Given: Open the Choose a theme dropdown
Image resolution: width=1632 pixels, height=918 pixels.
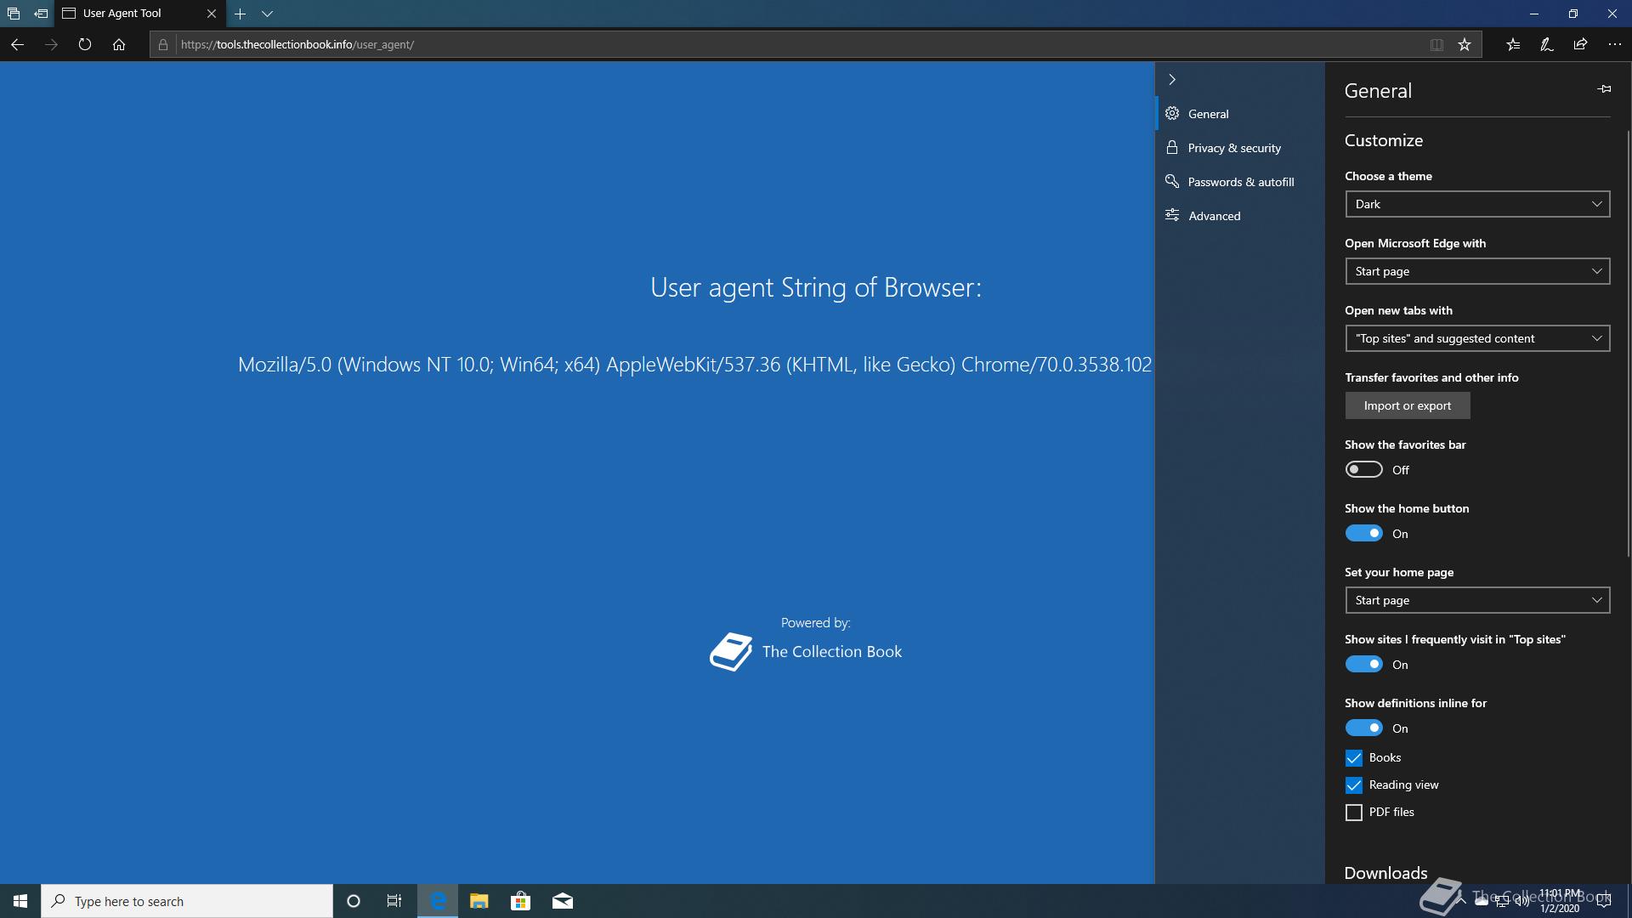Looking at the screenshot, I should point(1477,204).
